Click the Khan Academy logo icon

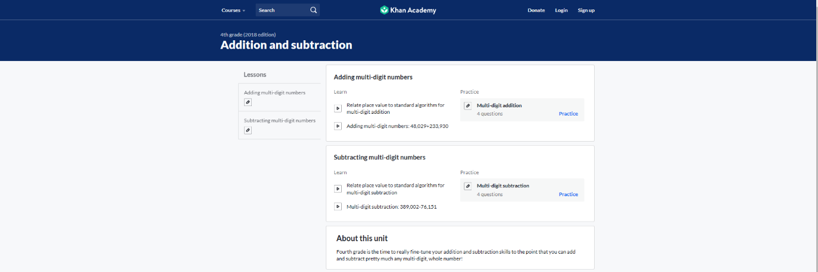point(384,10)
